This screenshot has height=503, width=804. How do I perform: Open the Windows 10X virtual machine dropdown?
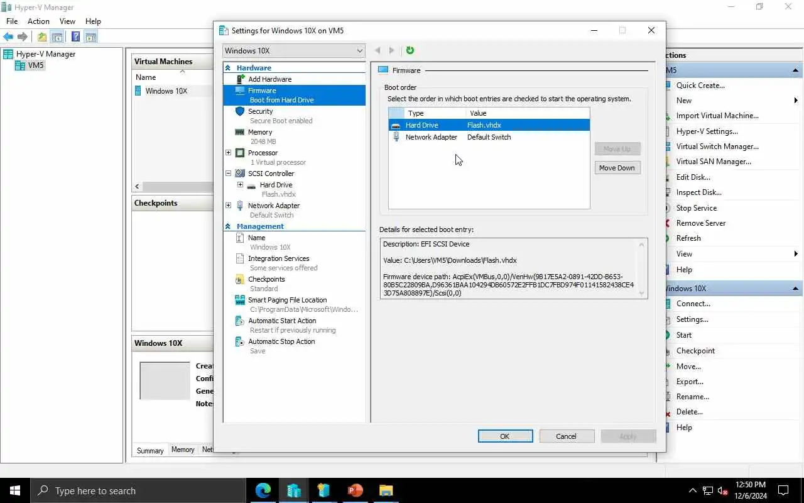(x=294, y=51)
